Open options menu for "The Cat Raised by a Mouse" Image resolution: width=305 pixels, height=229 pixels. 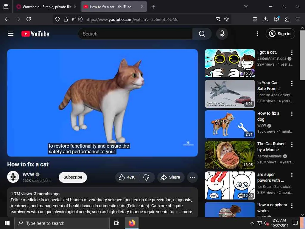coord(292,145)
